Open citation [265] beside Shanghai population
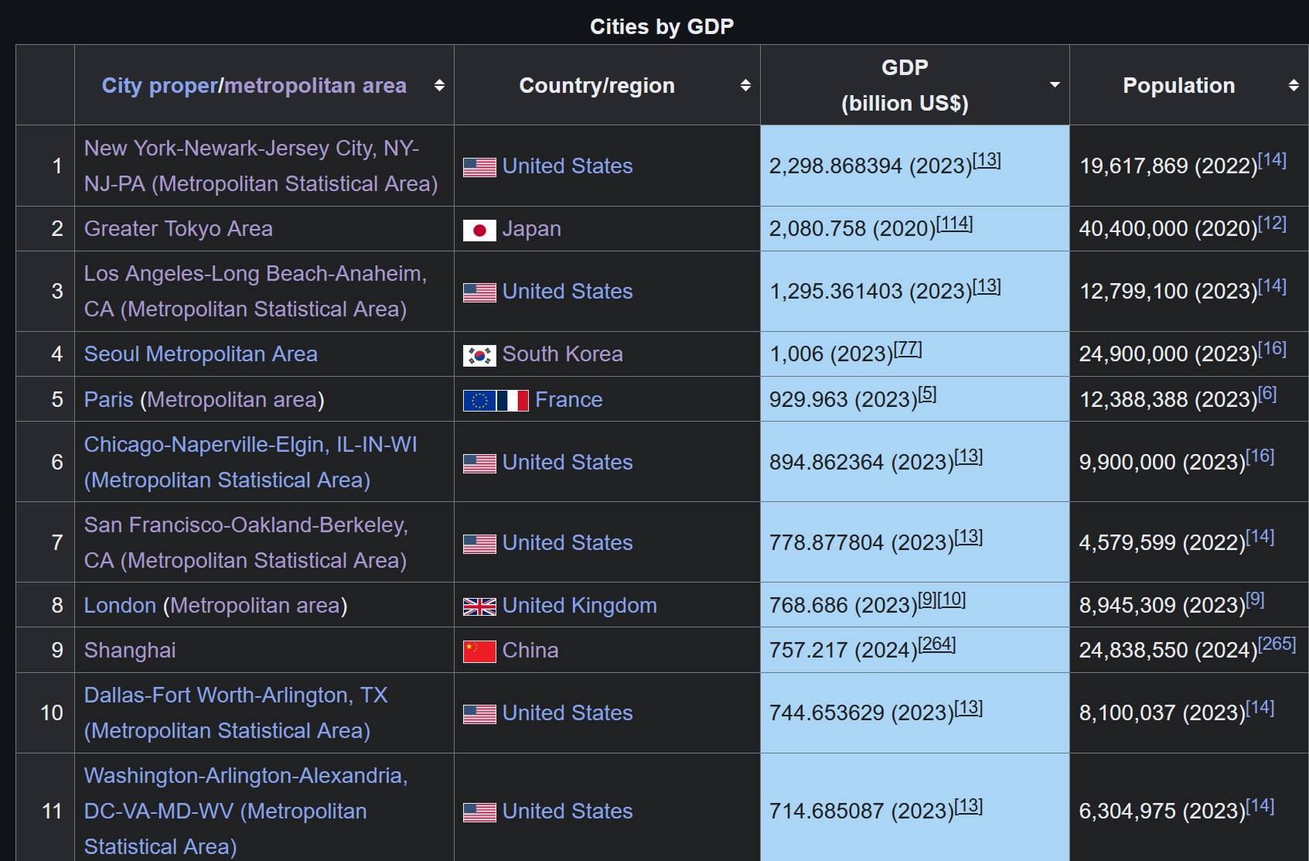 (1277, 644)
